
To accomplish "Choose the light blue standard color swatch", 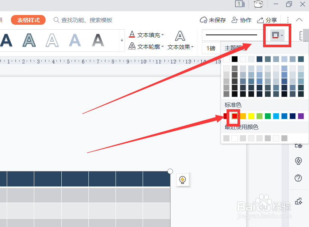I will [x=276, y=116].
